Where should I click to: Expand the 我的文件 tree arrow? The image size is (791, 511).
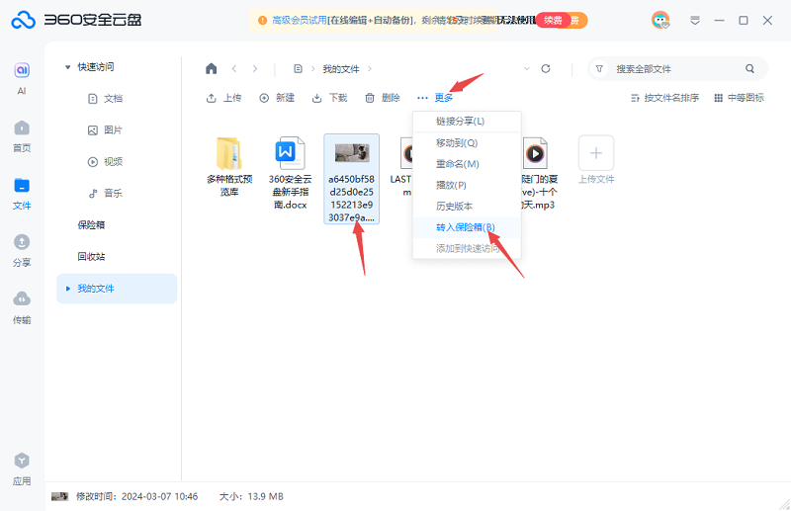click(68, 289)
